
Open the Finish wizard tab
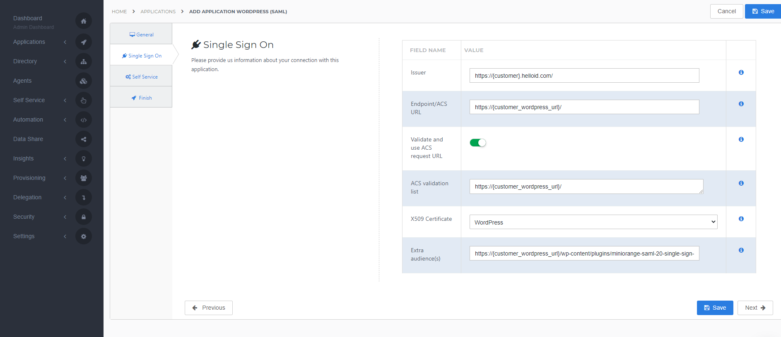coord(141,98)
